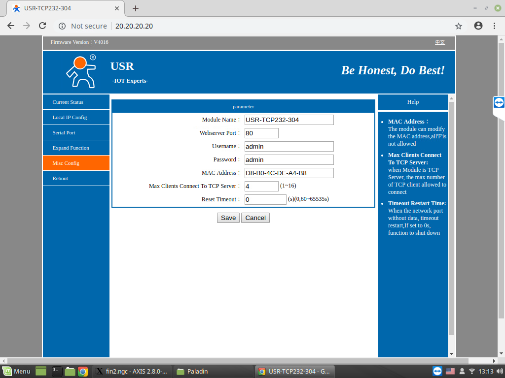Reload the page with the refresh icon
505x378 pixels.
[x=42, y=26]
